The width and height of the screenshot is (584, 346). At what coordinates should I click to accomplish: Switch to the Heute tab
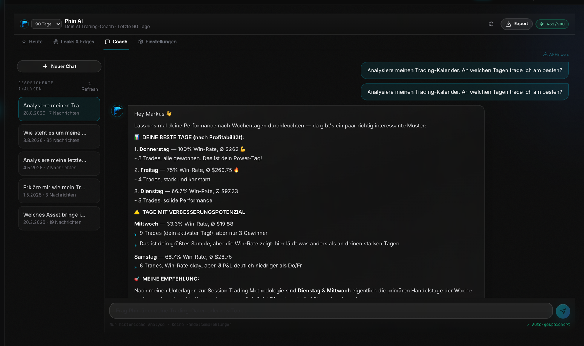coord(32,42)
